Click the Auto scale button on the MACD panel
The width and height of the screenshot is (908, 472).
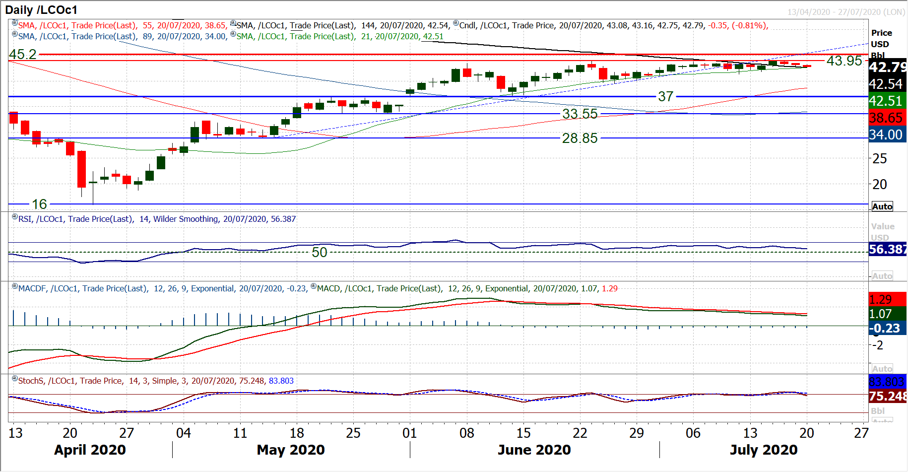[882, 369]
